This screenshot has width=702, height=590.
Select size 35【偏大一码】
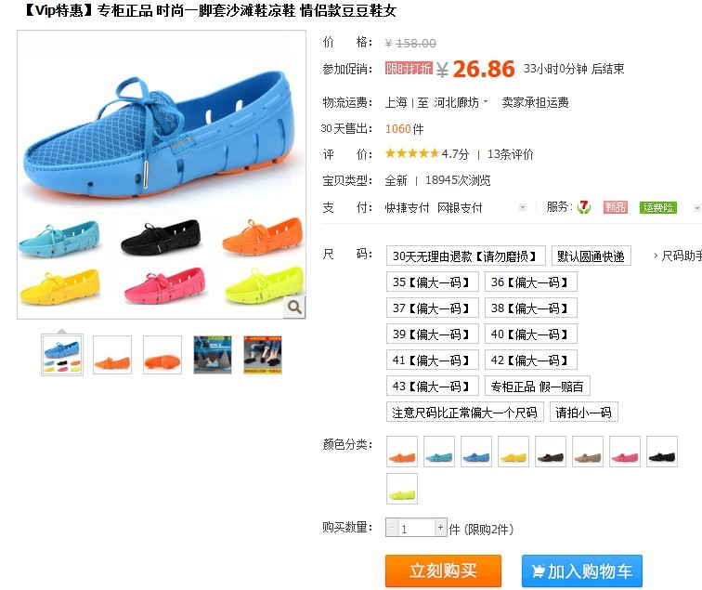433,282
